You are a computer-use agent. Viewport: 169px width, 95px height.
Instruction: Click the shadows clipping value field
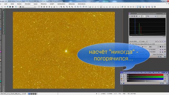(x=154, y=49)
